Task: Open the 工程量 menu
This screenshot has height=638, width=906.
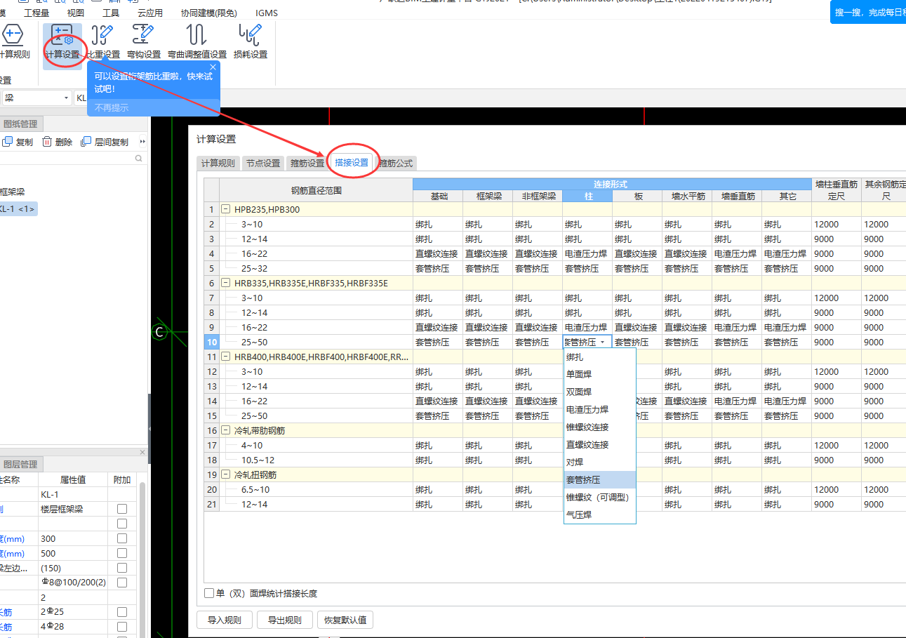Action: (36, 13)
